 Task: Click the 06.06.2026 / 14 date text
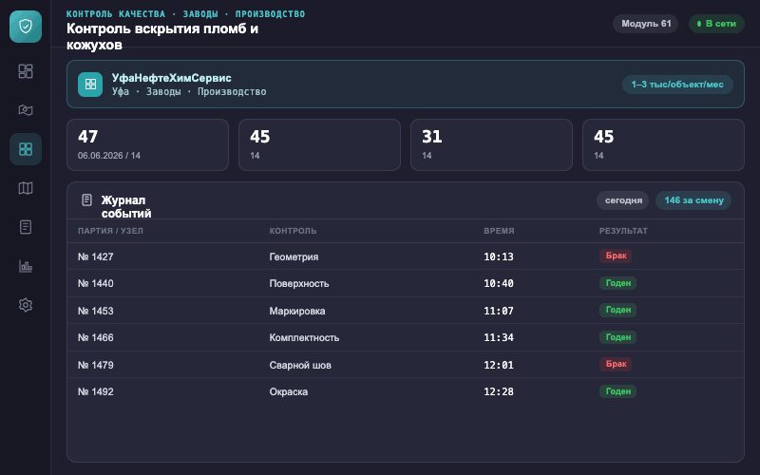[109, 156]
